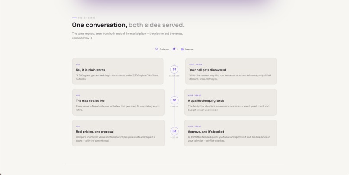Click step 03 Decide circle marker
This screenshot has width=349, height=175.
[174, 131]
